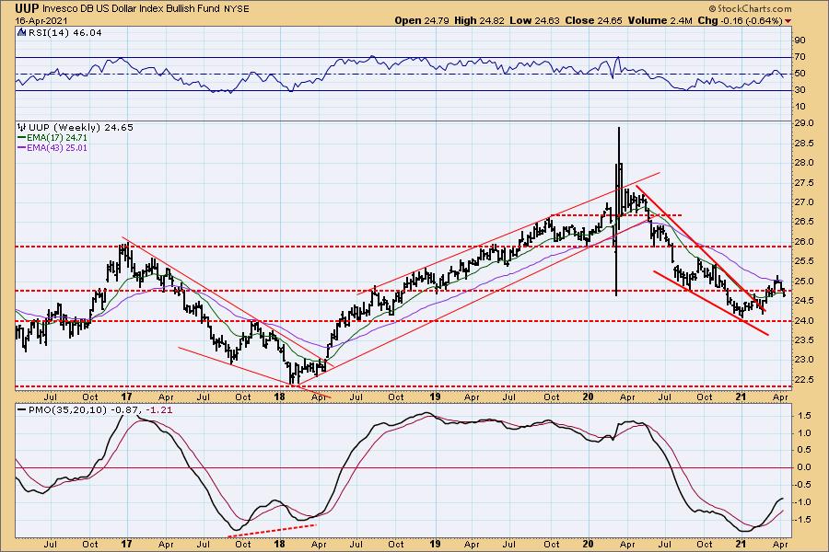Viewport: 829px width, 552px height.
Task: Click the purple EMA(43) legend line marker
Action: [22, 148]
